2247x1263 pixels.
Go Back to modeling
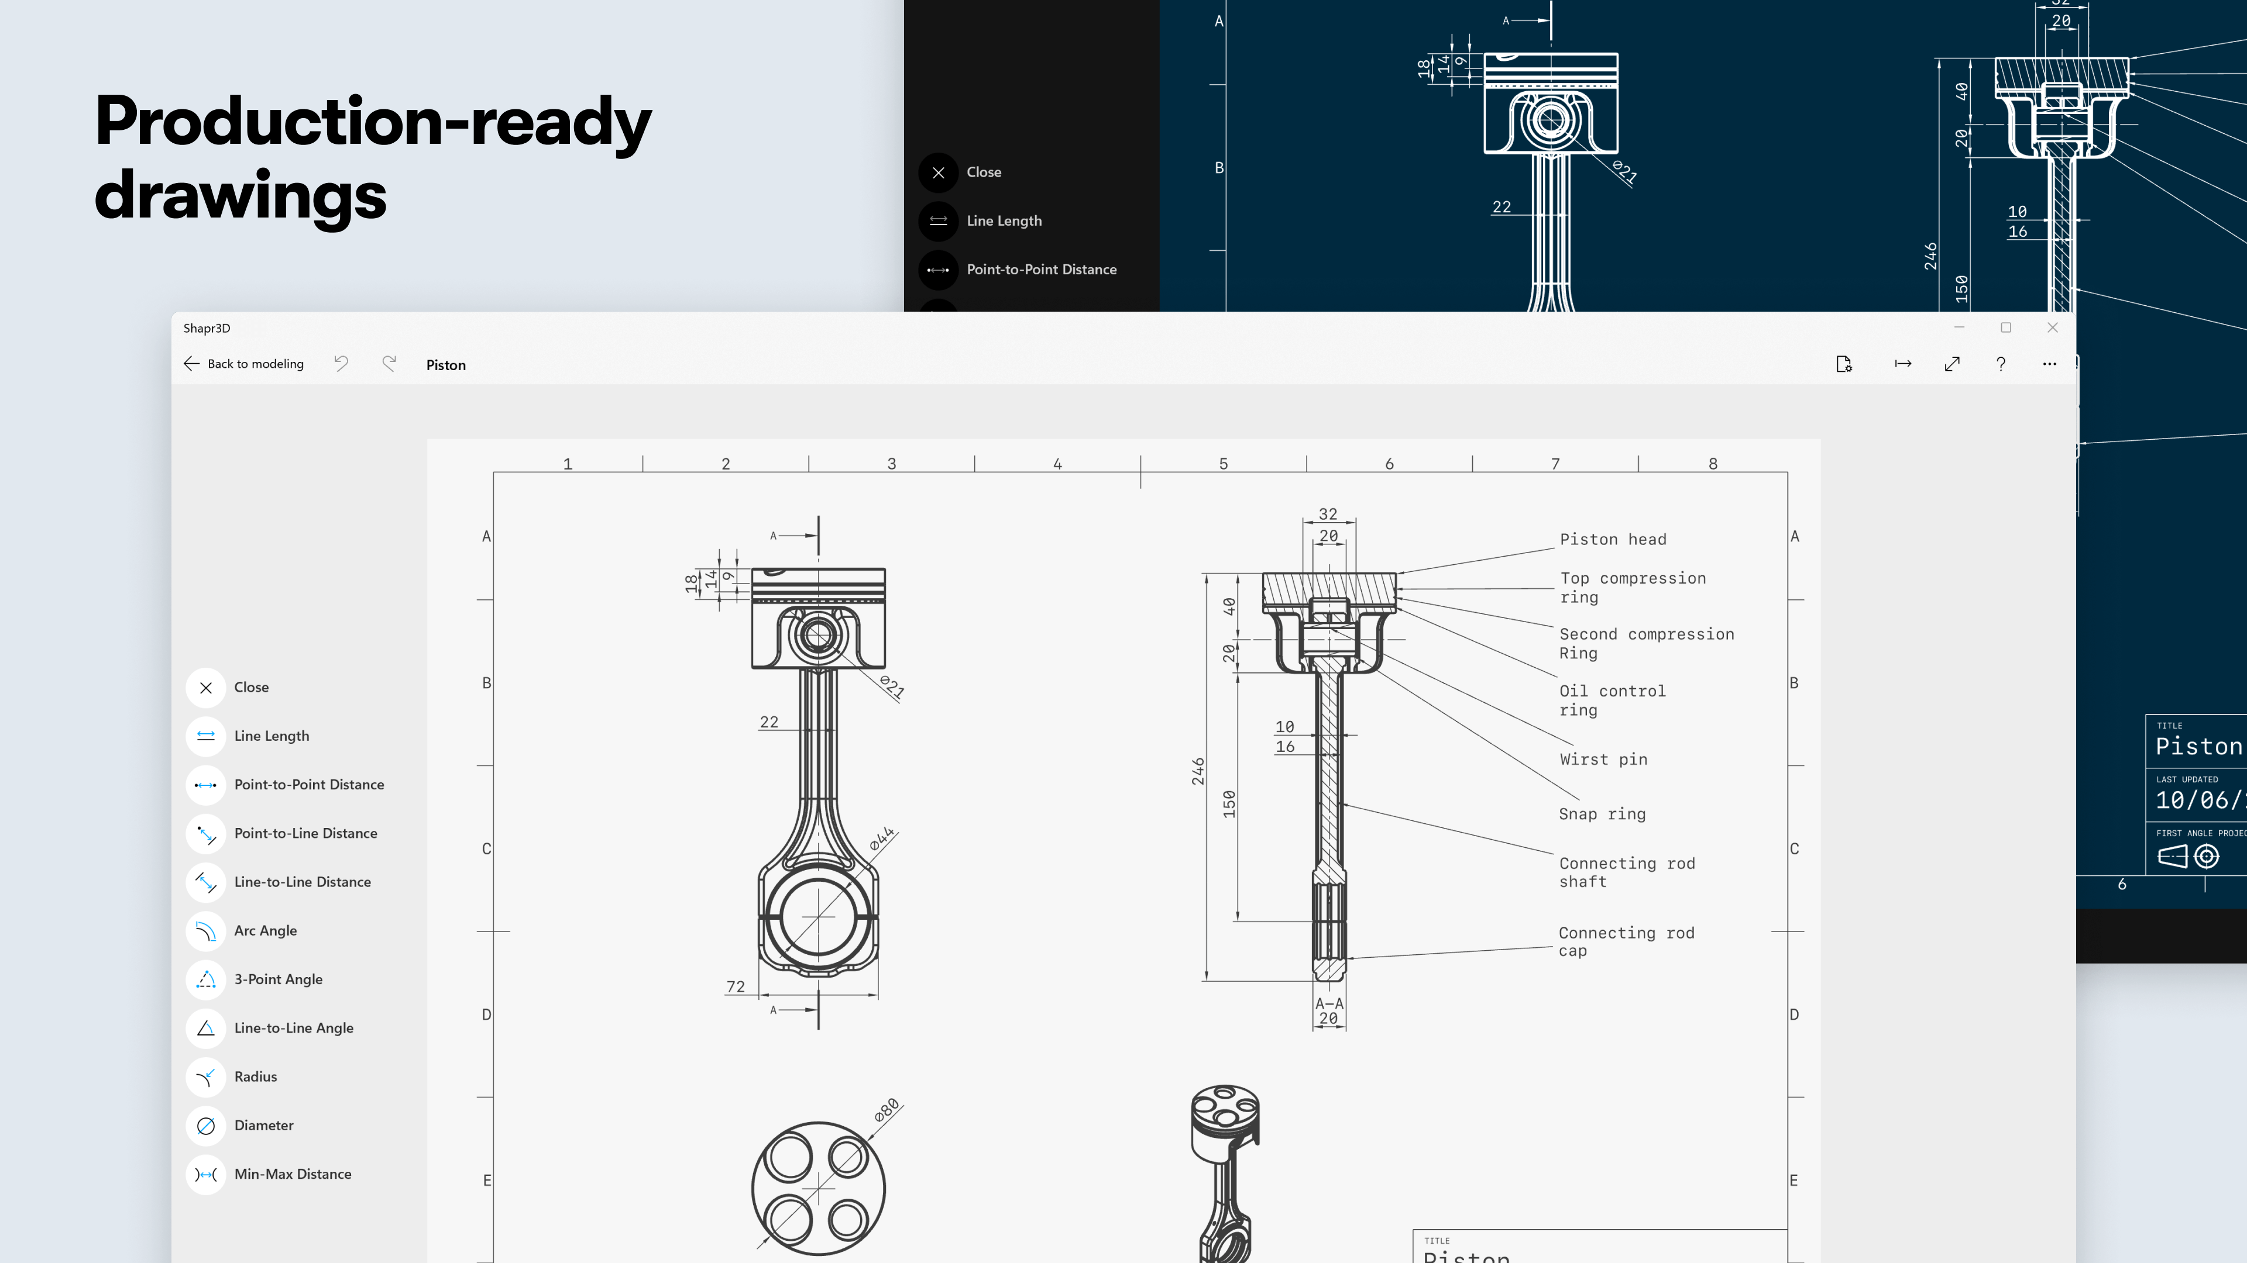pos(243,364)
